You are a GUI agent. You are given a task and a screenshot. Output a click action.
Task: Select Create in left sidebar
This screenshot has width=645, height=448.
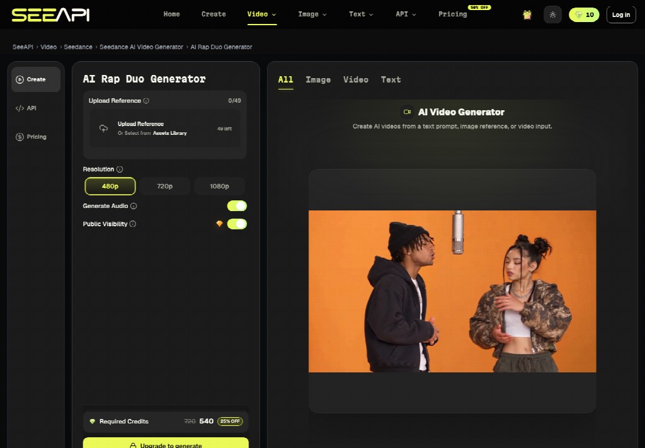click(x=36, y=79)
